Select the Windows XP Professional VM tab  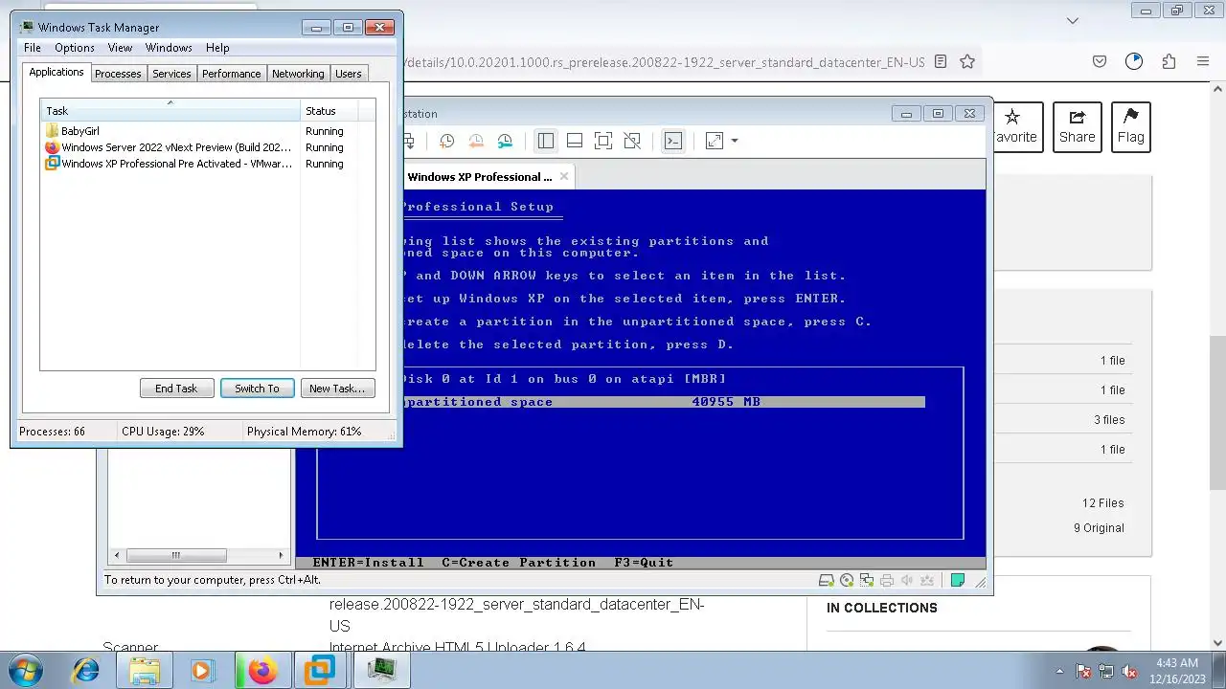pos(480,176)
